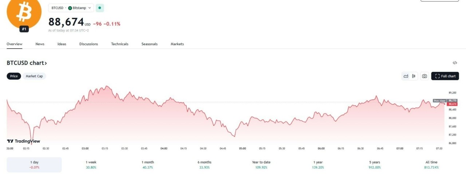Select the 1 day time range
Screen dimensions: 466x190
pos(34,165)
